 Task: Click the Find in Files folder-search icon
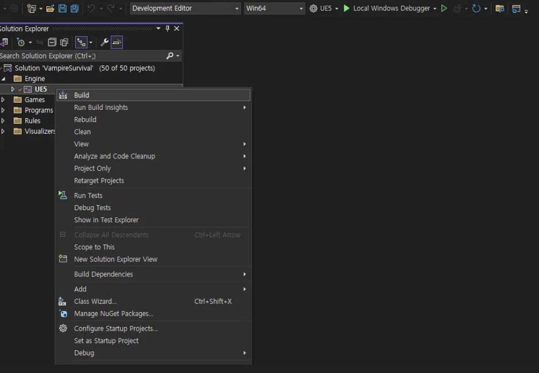coord(499,9)
